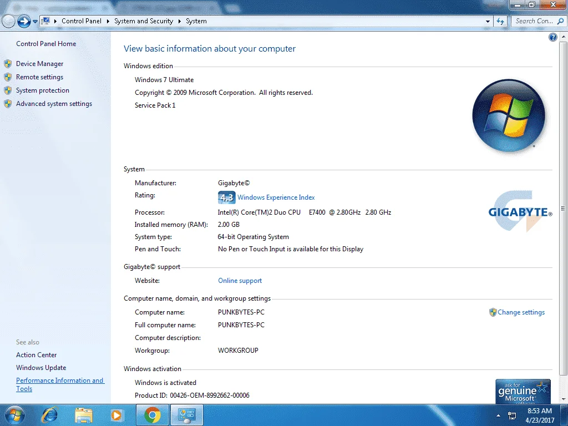Click the 4.3 rating badge
568x426 pixels.
pyautogui.click(x=227, y=197)
